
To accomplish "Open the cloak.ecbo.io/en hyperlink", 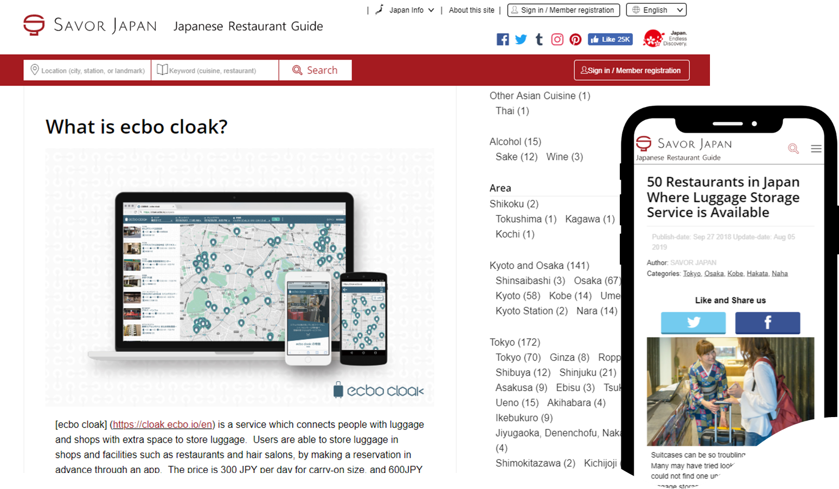I will (x=162, y=424).
